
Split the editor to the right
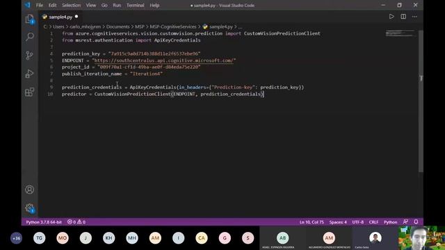(403, 17)
